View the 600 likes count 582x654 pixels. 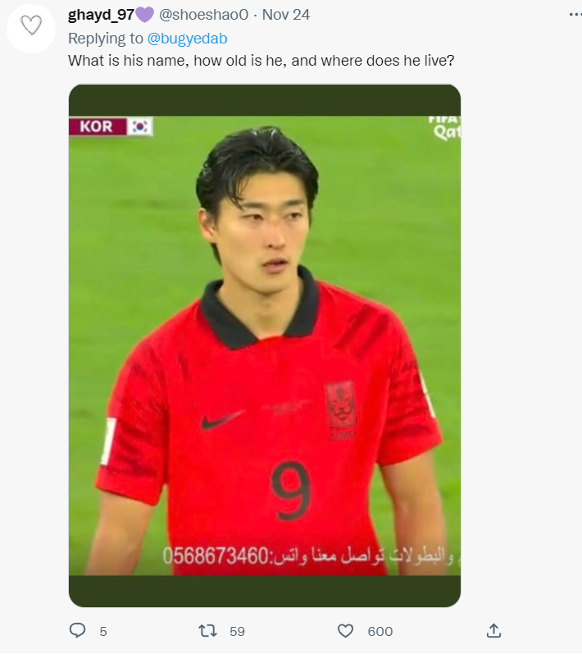(380, 632)
